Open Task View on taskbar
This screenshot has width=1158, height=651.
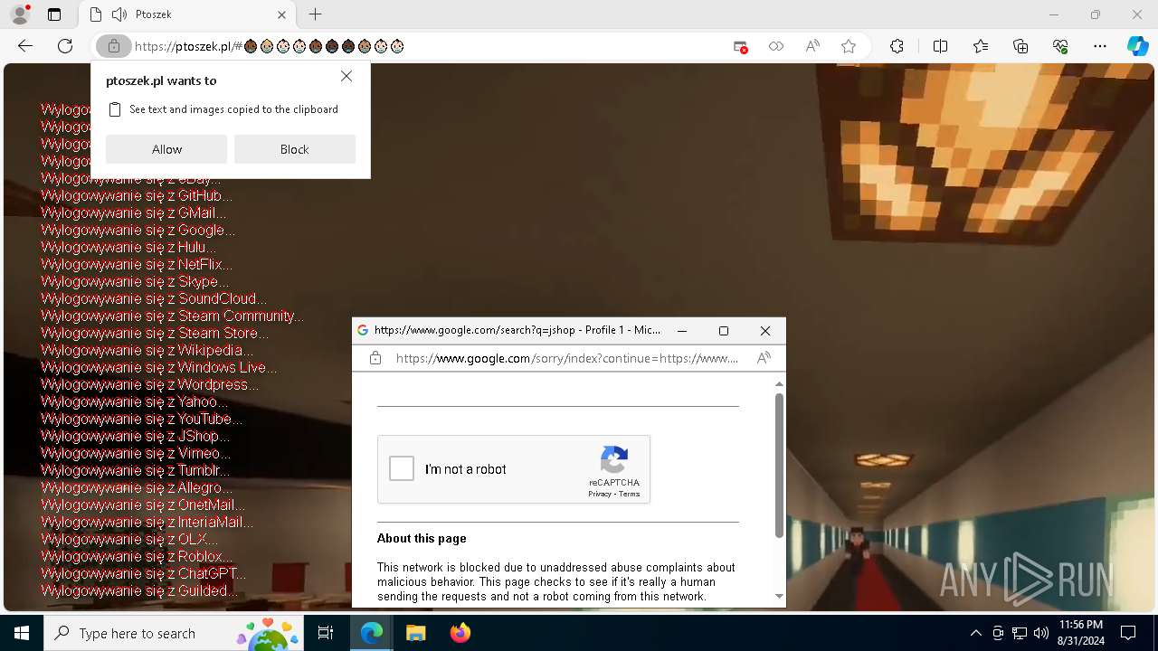pyautogui.click(x=326, y=633)
